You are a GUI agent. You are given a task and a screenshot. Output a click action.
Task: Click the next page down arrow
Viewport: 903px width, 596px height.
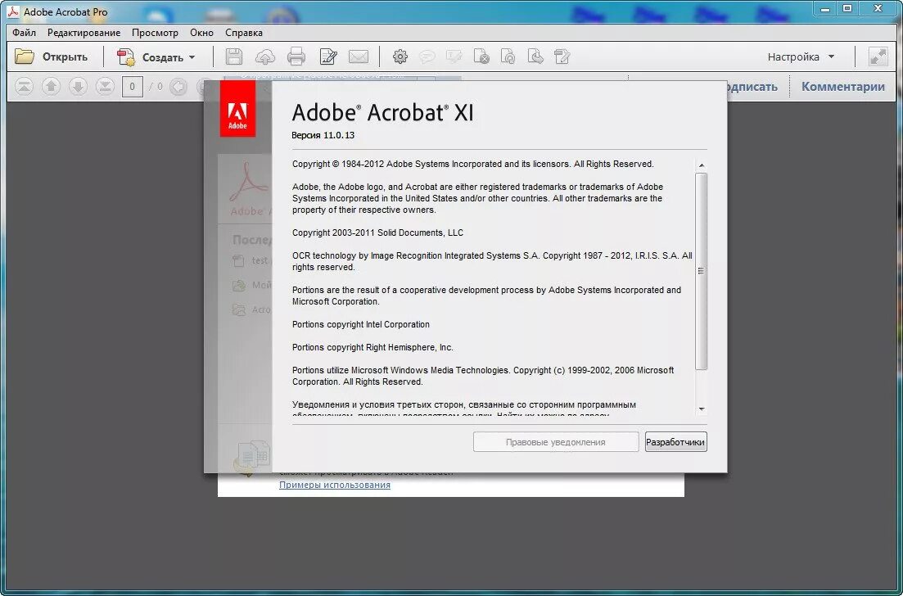coord(78,87)
